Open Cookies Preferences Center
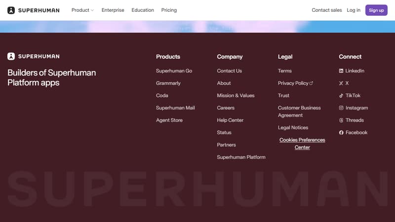Image resolution: width=395 pixels, height=222 pixels. click(302, 144)
